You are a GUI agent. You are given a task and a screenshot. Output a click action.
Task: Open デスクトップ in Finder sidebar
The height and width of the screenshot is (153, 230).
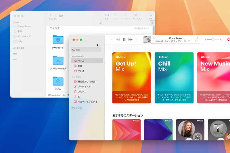(22, 36)
